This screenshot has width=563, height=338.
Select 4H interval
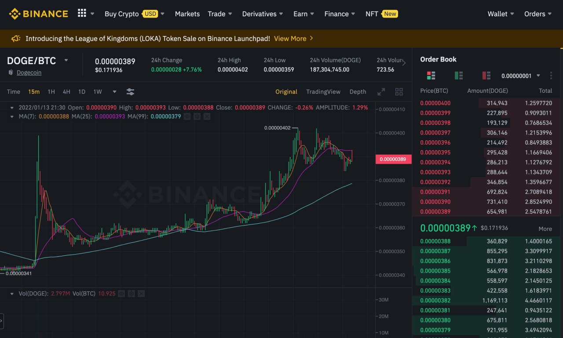click(x=66, y=92)
